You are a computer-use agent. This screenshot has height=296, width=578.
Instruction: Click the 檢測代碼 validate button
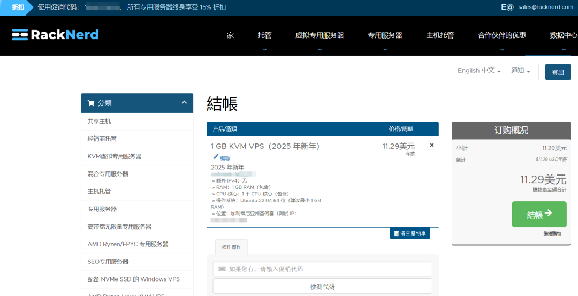pyautogui.click(x=322, y=286)
